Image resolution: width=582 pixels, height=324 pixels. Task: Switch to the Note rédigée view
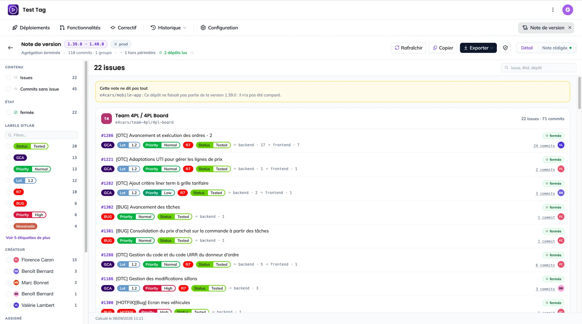tap(557, 48)
